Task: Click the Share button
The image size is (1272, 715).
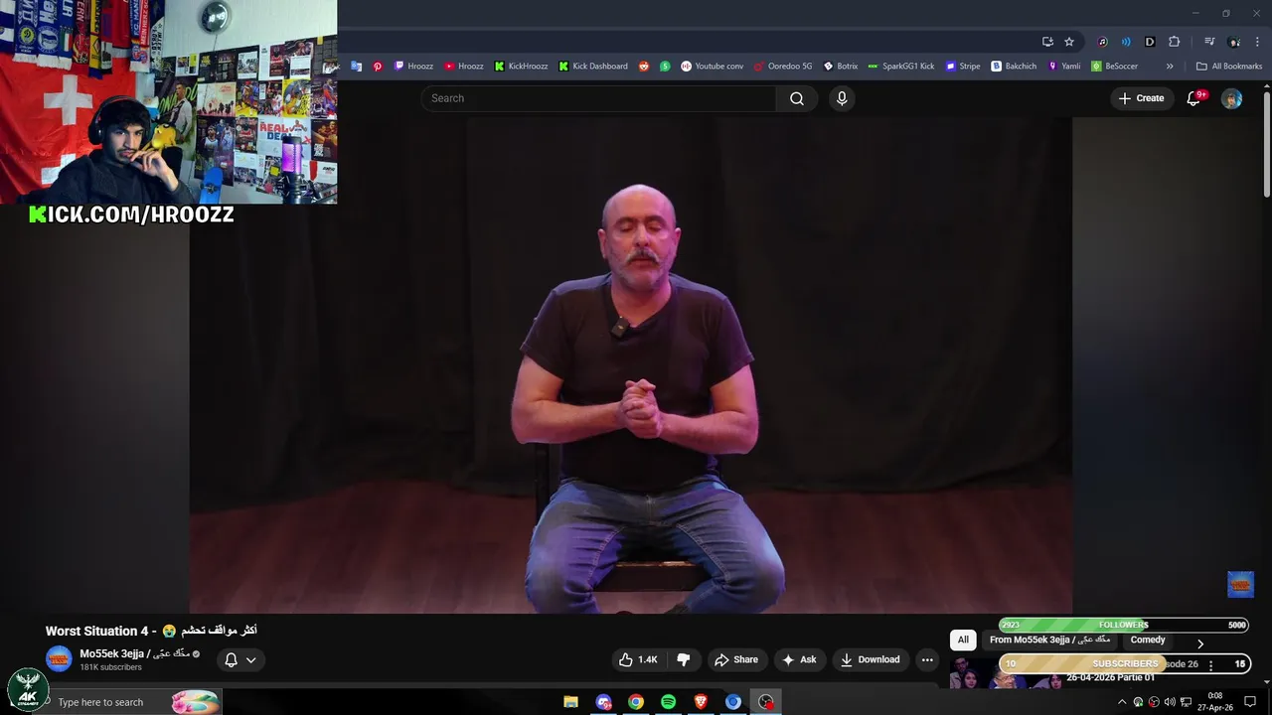Action: tap(736, 659)
